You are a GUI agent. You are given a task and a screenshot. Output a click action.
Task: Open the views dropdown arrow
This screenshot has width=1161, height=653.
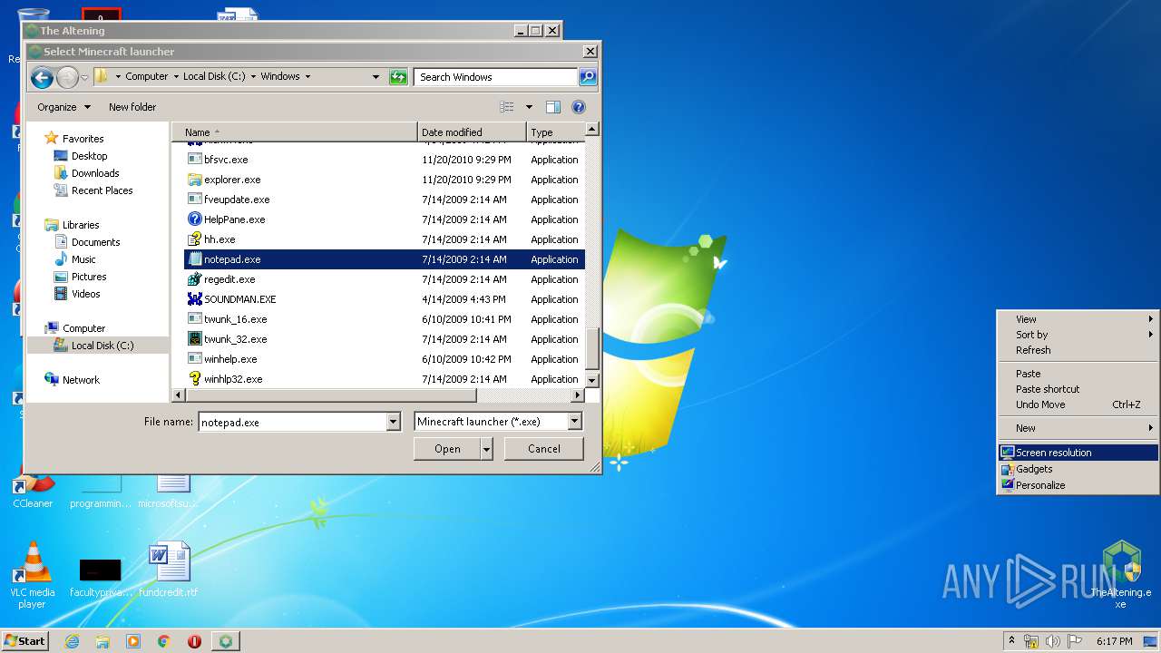coord(529,107)
